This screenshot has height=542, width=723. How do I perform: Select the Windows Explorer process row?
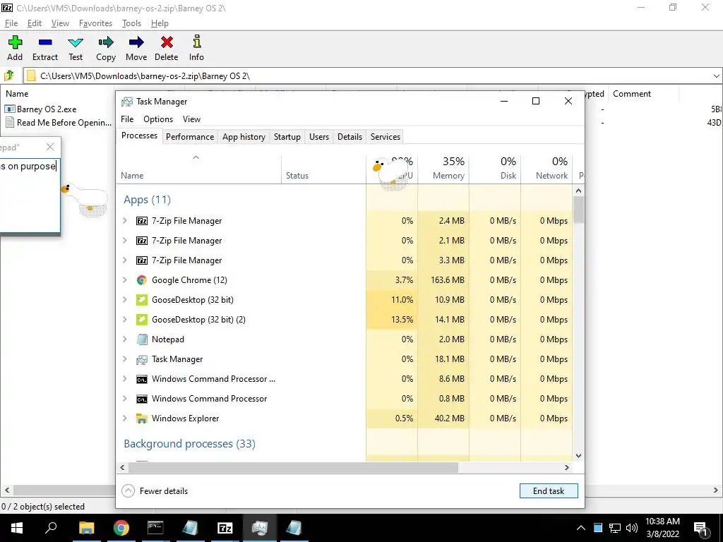(x=345, y=418)
